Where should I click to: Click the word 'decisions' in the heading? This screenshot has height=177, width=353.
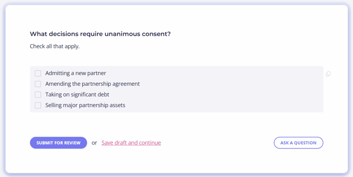64,34
